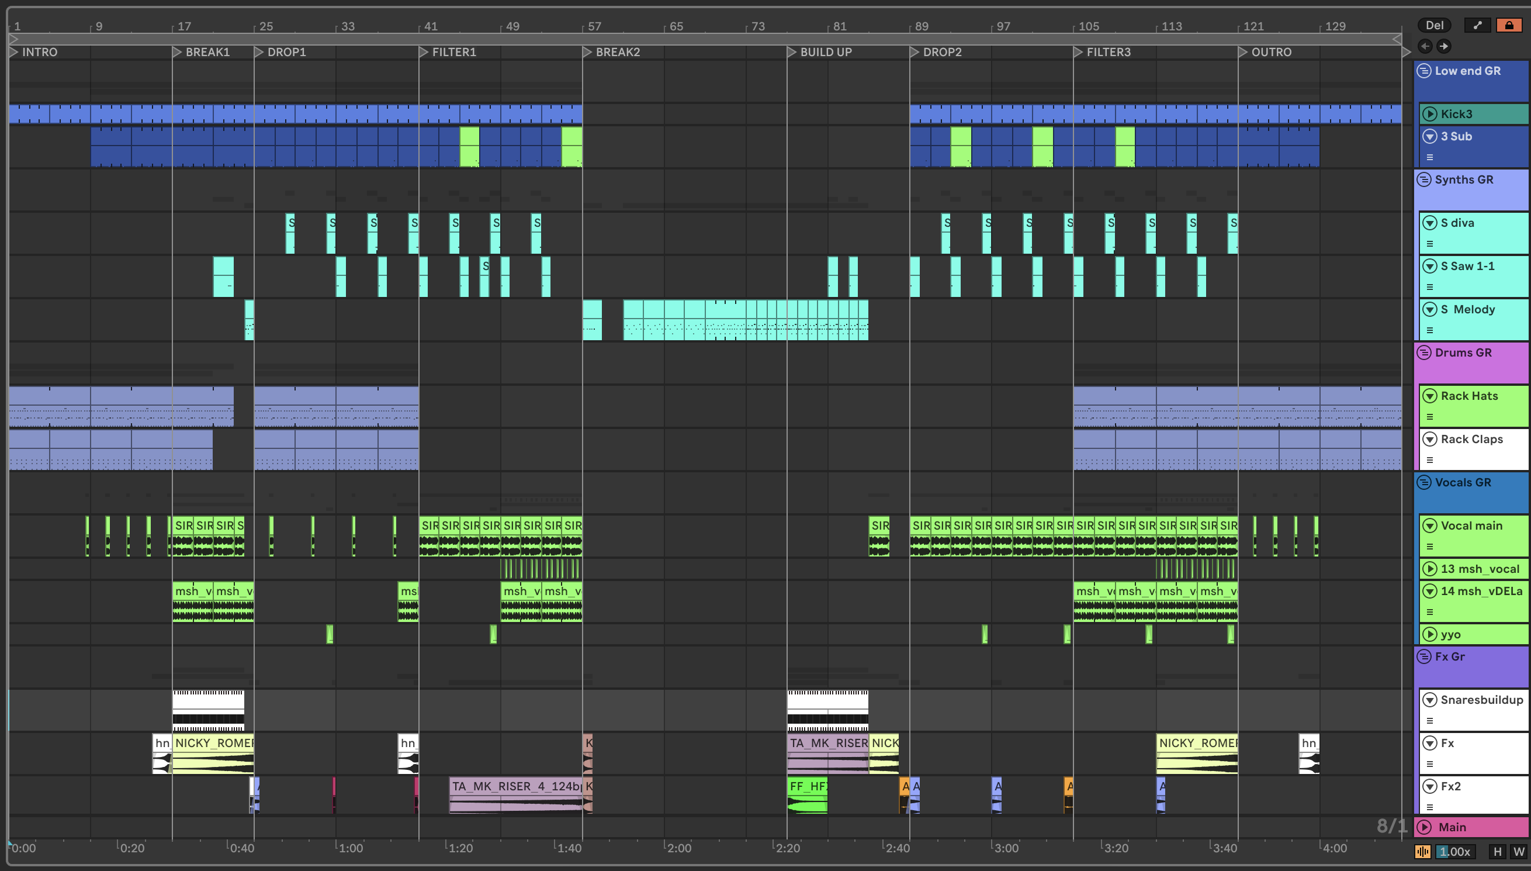Open S diva automation lane menu
Viewport: 1531px width, 871px height.
[1430, 244]
